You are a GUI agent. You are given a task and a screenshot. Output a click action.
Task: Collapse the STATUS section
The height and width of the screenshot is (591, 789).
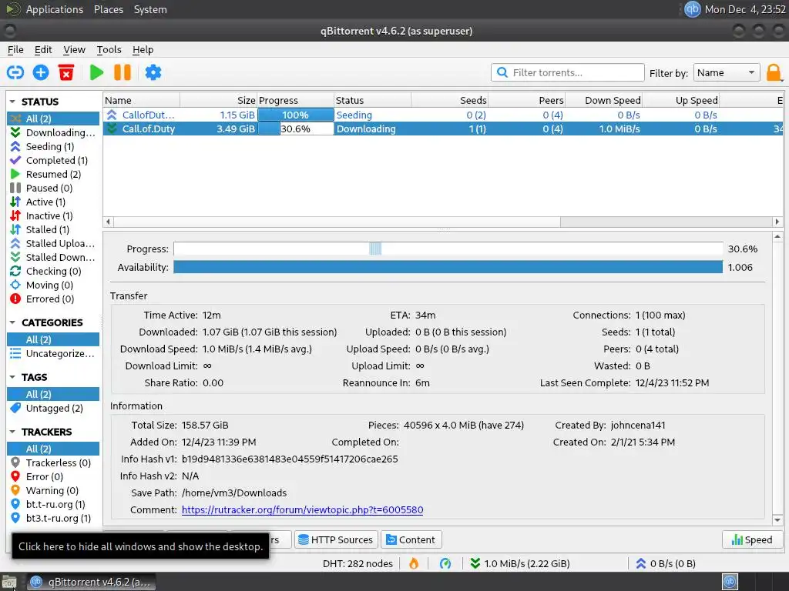point(12,102)
